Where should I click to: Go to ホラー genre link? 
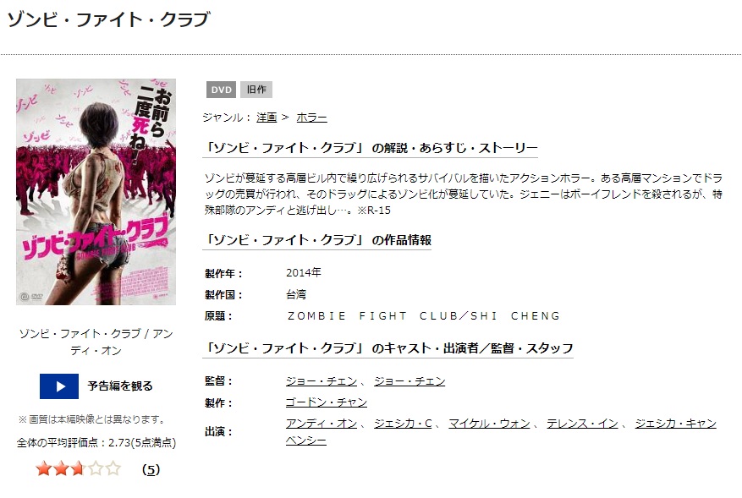tap(311, 118)
